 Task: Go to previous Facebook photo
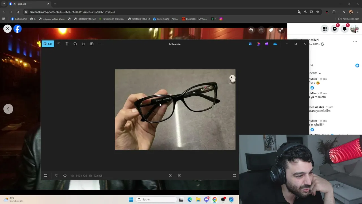pyautogui.click(x=8, y=109)
